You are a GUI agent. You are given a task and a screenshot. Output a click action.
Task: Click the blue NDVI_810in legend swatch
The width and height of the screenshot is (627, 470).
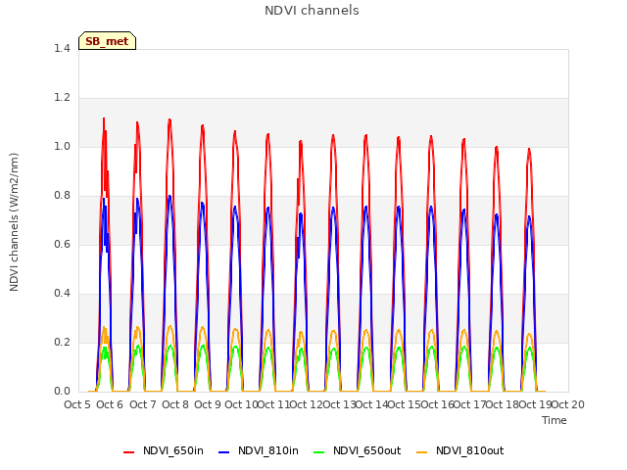click(x=224, y=452)
